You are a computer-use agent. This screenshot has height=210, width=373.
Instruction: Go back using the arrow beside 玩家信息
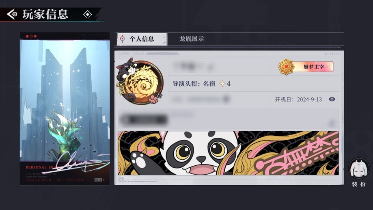tap(12, 15)
